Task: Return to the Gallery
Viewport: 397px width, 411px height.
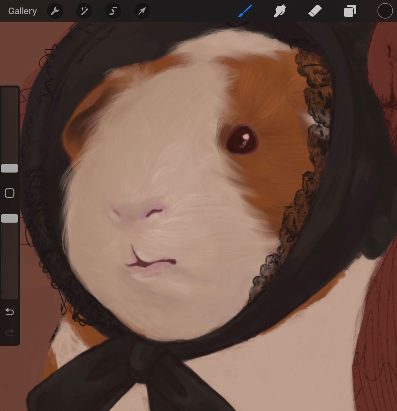Action: click(x=22, y=11)
